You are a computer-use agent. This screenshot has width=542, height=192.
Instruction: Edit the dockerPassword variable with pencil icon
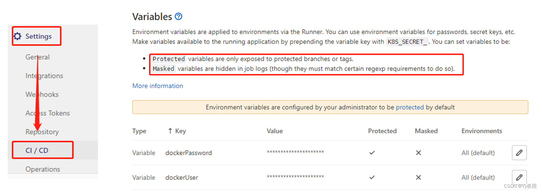tap(519, 153)
